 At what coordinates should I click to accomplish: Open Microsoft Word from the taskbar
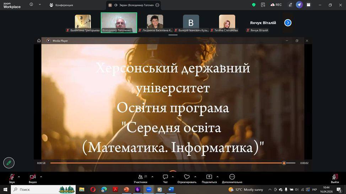(x=171, y=189)
